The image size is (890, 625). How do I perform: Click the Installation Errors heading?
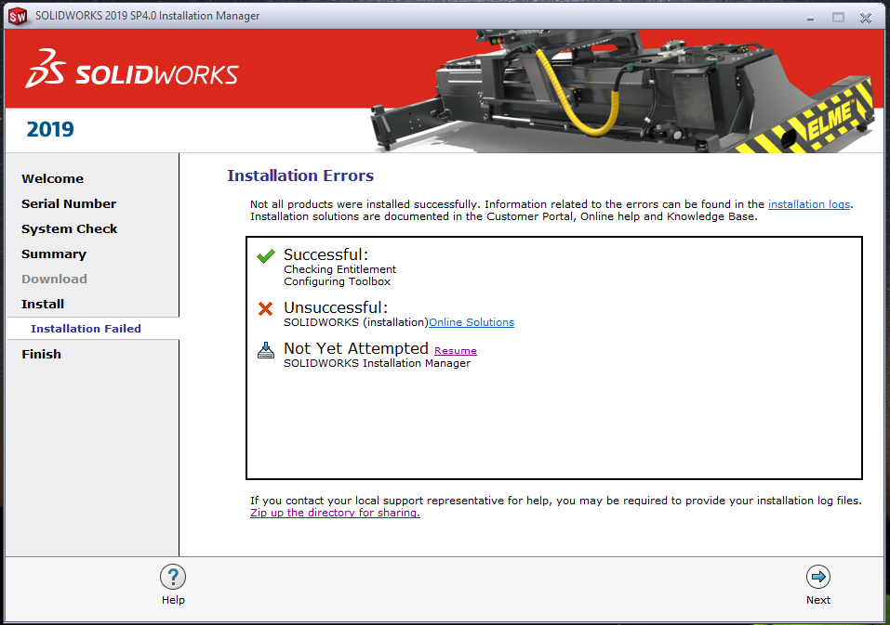[300, 176]
